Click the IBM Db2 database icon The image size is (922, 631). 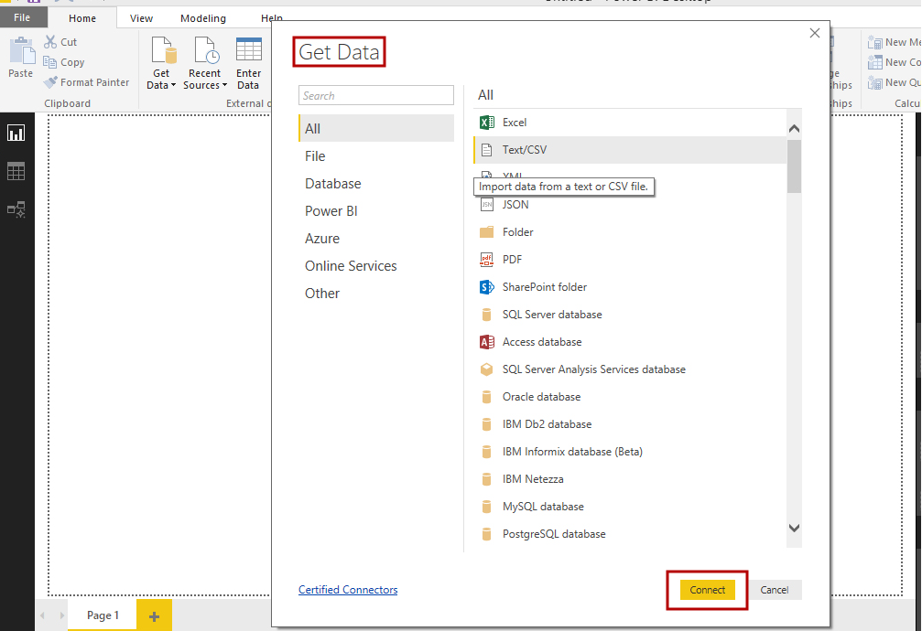pos(487,424)
